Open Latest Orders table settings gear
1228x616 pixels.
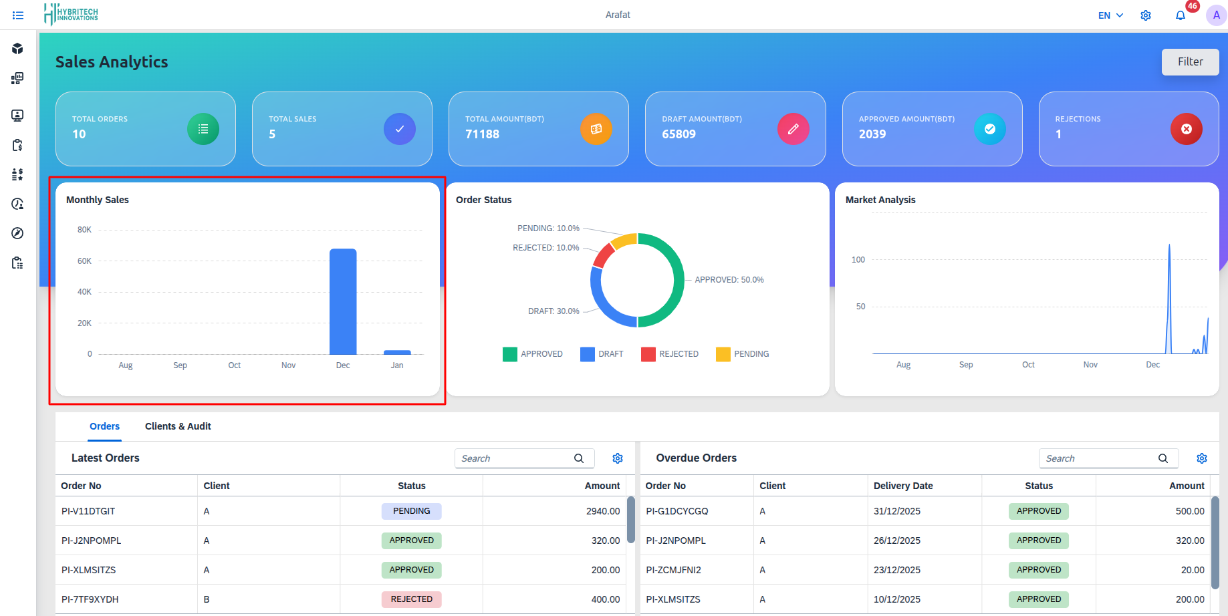(x=618, y=458)
